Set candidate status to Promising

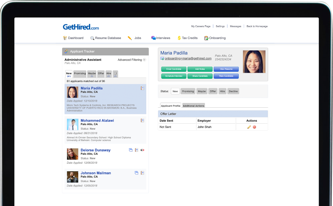(x=188, y=91)
